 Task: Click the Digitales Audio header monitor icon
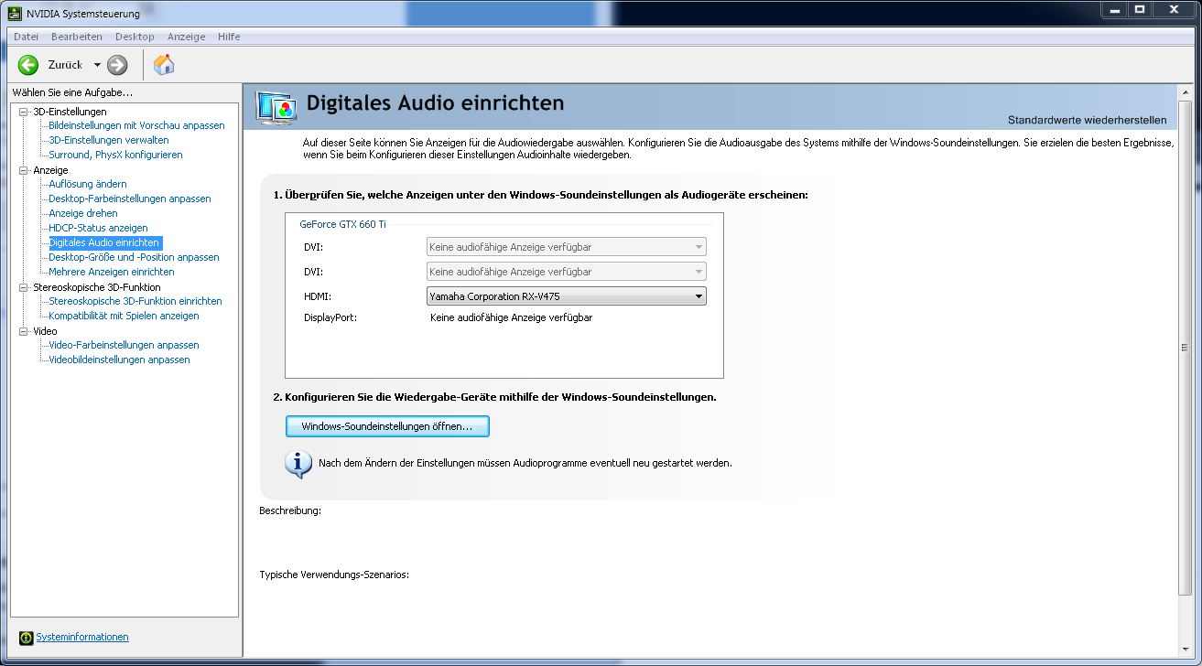276,108
